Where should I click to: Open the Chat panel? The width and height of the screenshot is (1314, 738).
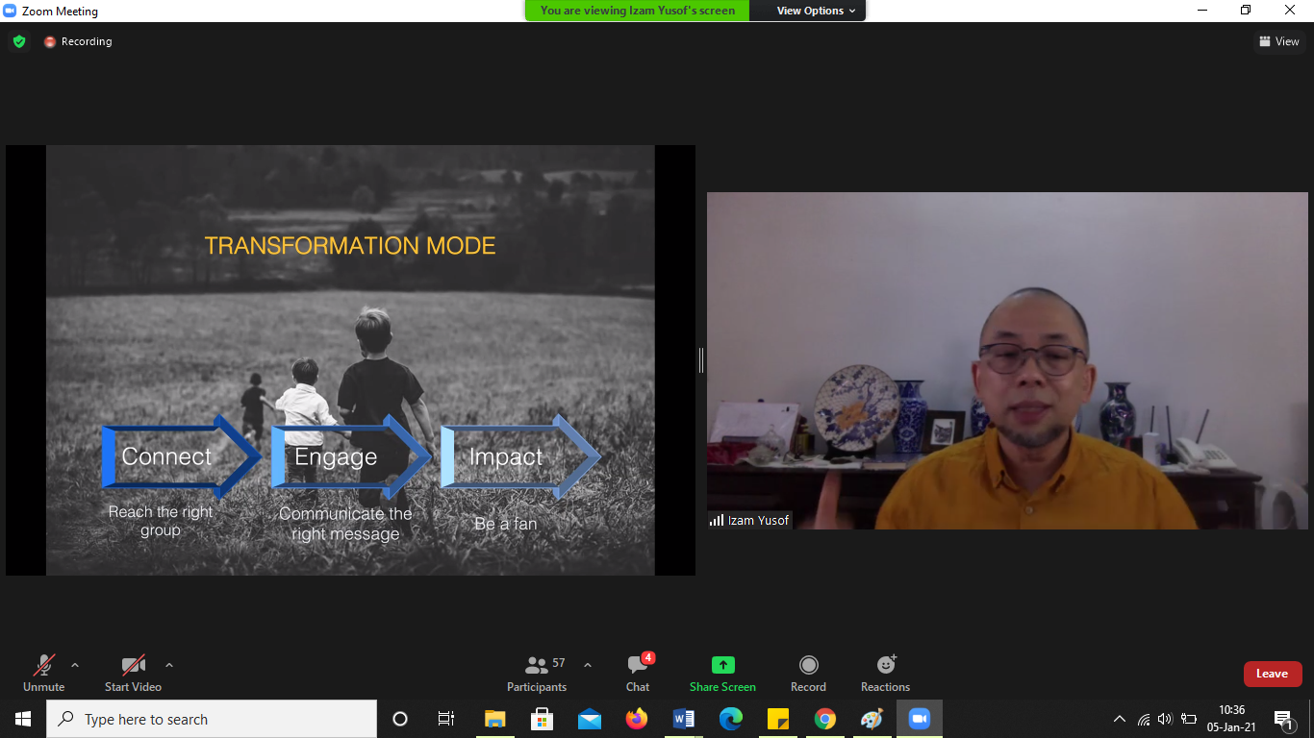(638, 673)
